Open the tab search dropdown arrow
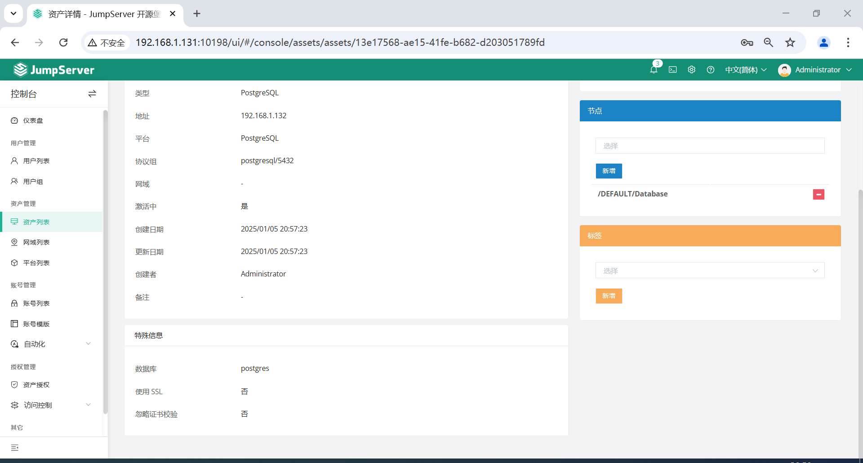 tap(13, 13)
